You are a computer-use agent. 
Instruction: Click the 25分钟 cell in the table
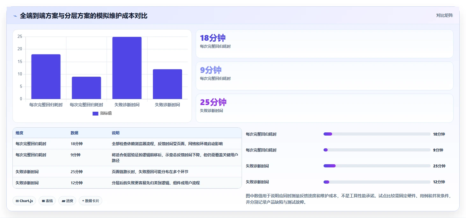point(76,172)
